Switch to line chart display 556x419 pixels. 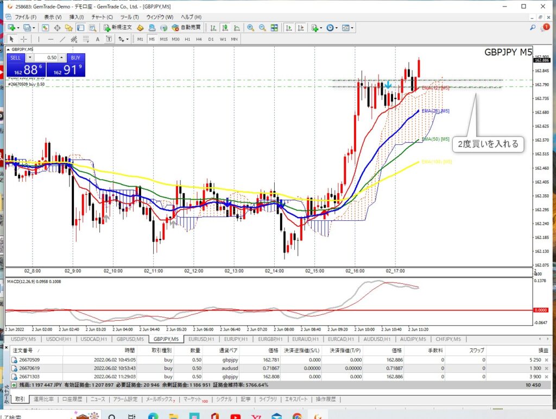coord(237,28)
